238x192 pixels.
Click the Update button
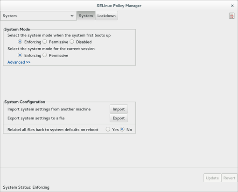pyautogui.click(x=212, y=178)
